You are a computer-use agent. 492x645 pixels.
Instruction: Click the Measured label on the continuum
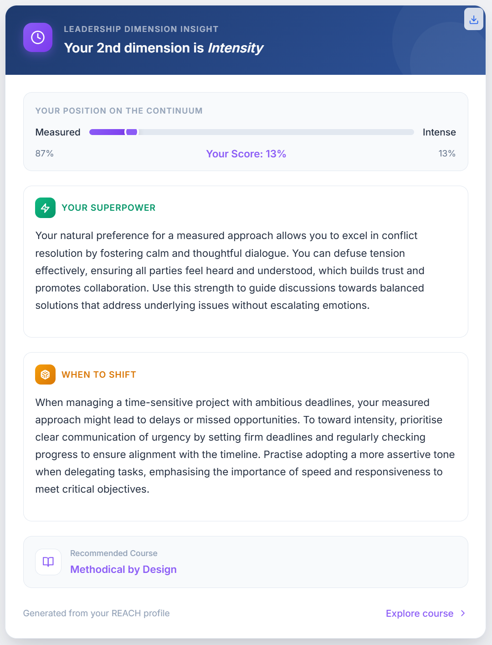click(x=58, y=132)
